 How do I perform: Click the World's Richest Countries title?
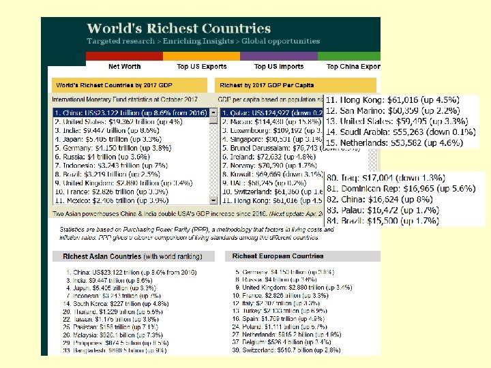click(179, 28)
